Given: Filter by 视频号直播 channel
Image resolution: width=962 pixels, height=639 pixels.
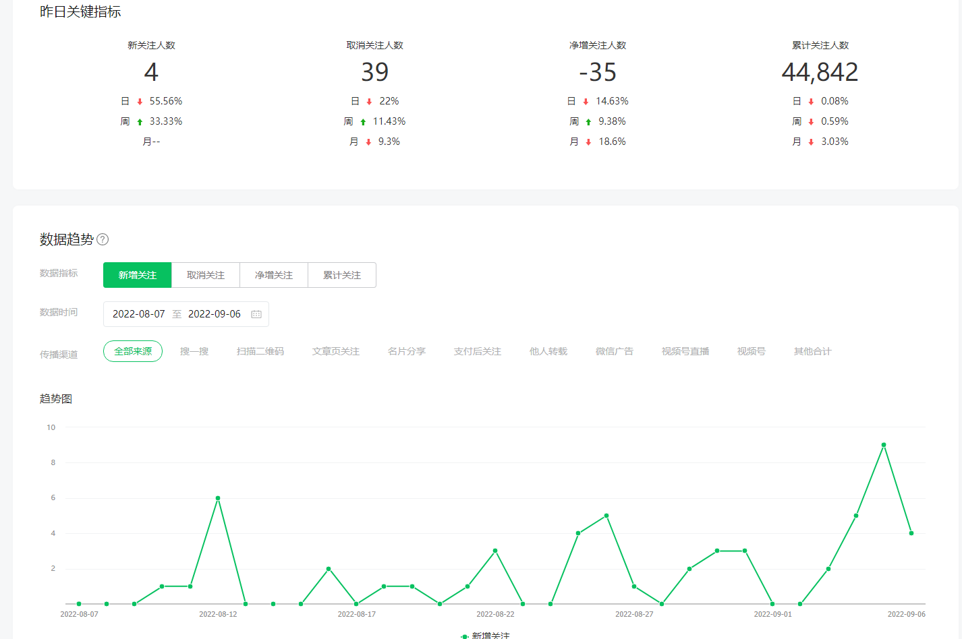Looking at the screenshot, I should (x=685, y=351).
